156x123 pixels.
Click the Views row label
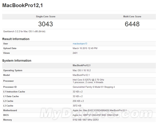pyautogui.click(x=6, y=53)
